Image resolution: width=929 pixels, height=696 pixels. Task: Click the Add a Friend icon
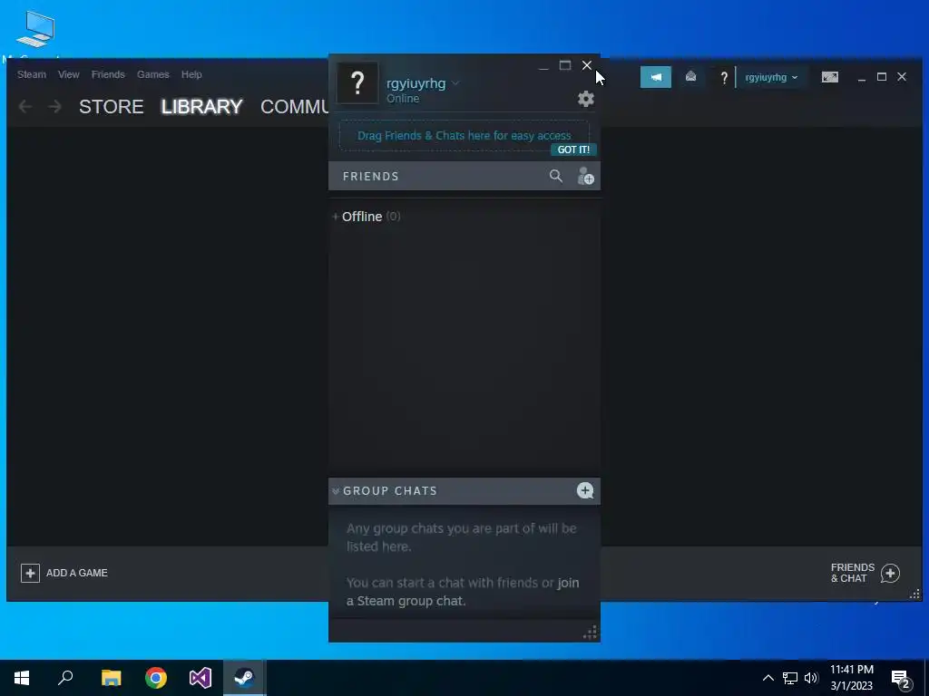[x=585, y=176]
